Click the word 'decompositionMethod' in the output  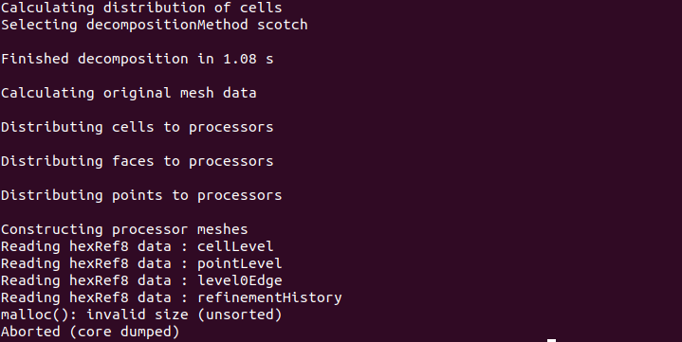pos(167,25)
